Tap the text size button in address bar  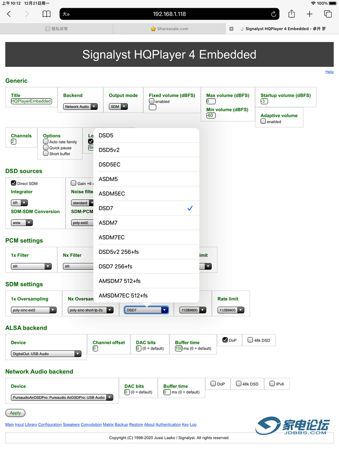66,14
